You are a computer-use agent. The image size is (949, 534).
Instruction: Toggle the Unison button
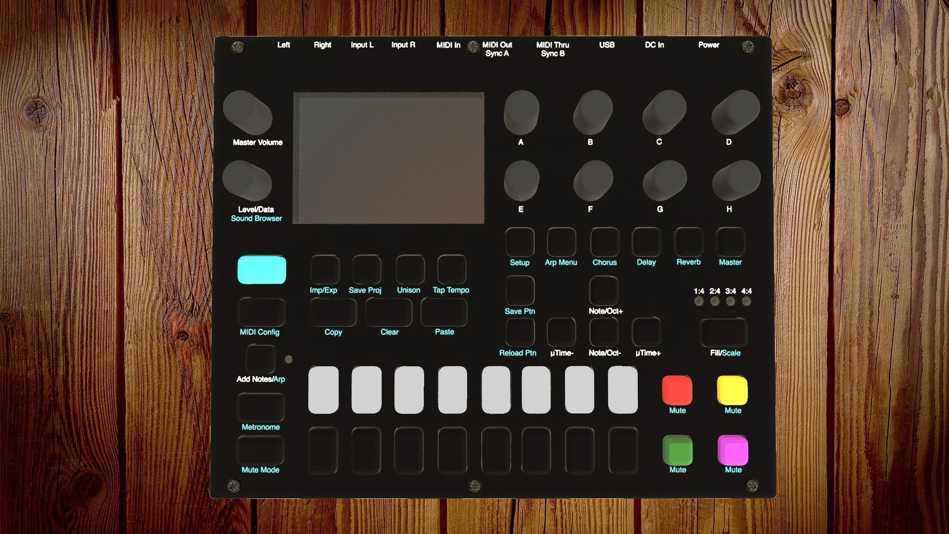410,269
